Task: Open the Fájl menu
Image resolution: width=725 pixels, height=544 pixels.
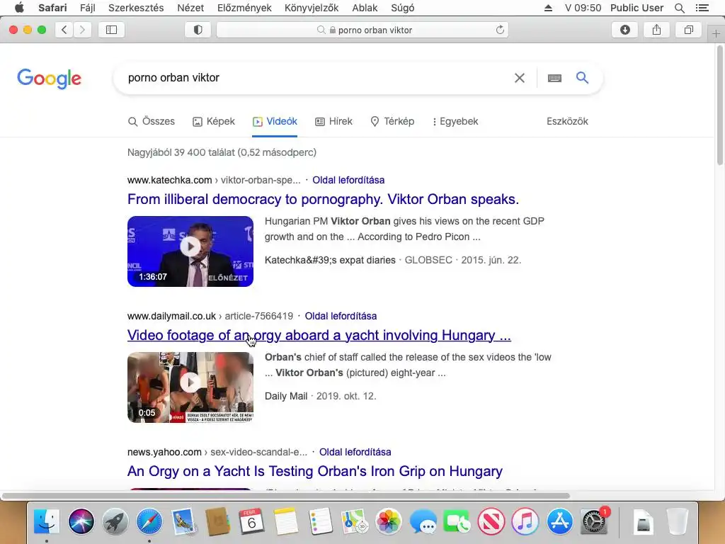Action: [x=87, y=8]
